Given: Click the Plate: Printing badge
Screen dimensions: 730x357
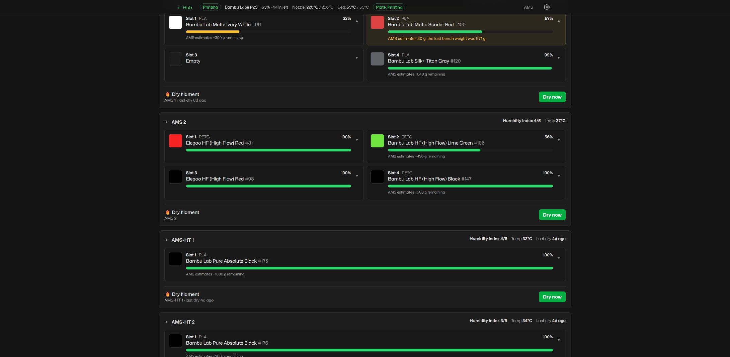Looking at the screenshot, I should 389,7.
